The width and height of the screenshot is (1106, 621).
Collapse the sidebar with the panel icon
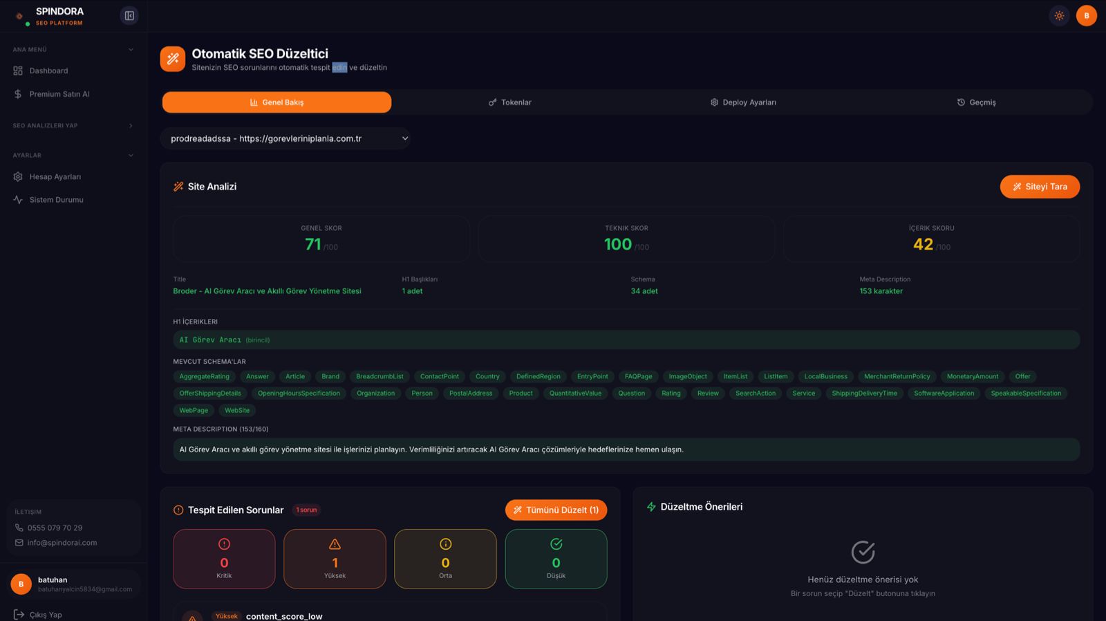coord(129,16)
